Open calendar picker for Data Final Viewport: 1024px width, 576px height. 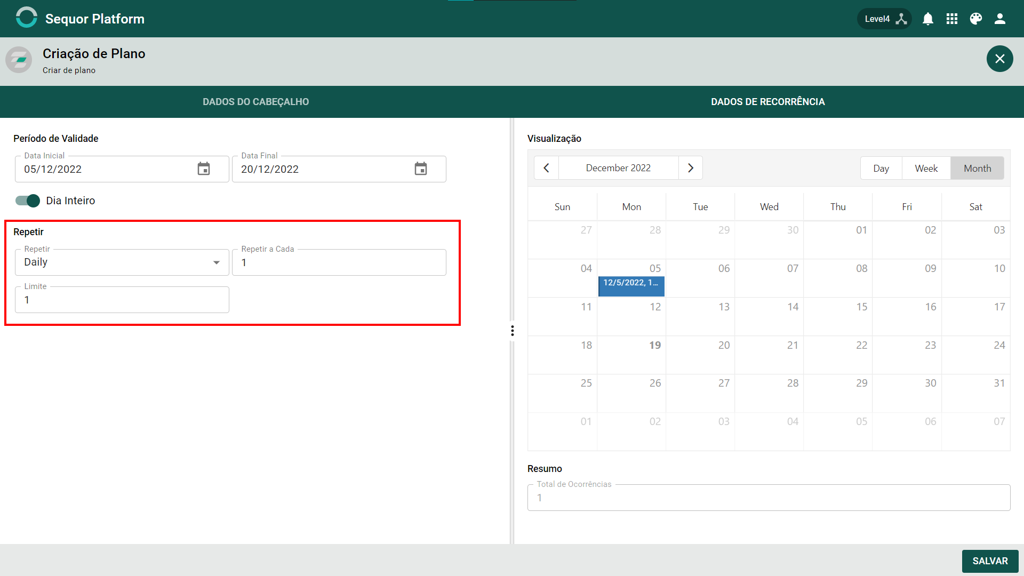[x=421, y=169]
